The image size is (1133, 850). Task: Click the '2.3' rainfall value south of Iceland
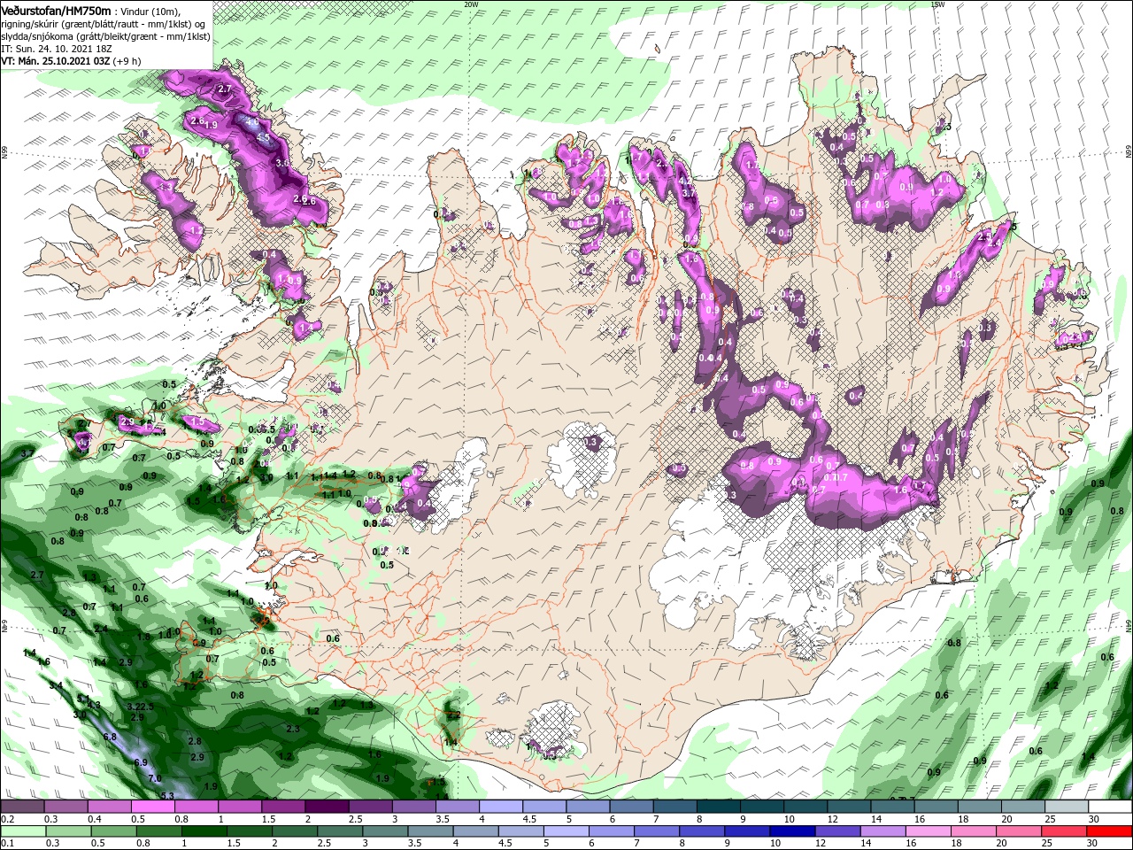[293, 729]
